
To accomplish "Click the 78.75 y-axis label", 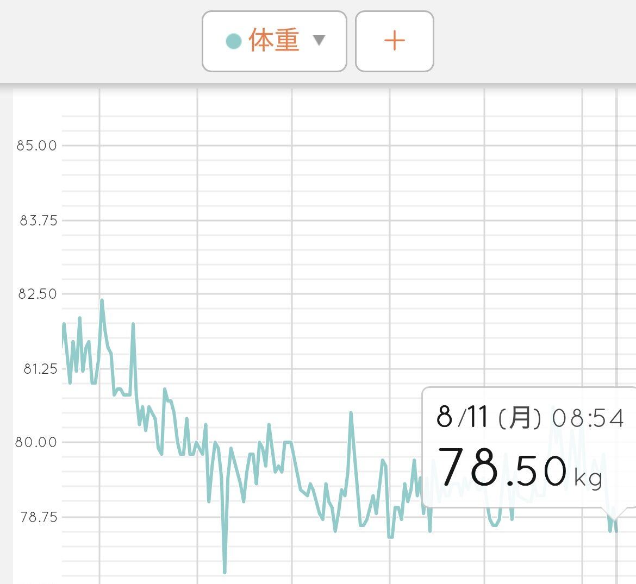I will point(39,517).
